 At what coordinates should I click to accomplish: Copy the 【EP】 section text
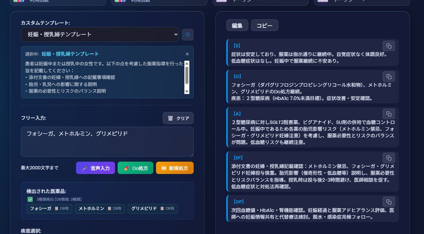[x=389, y=158]
